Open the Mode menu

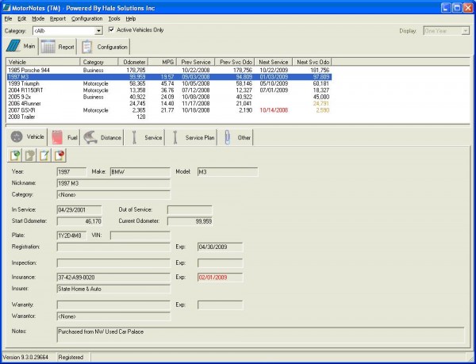click(36, 17)
